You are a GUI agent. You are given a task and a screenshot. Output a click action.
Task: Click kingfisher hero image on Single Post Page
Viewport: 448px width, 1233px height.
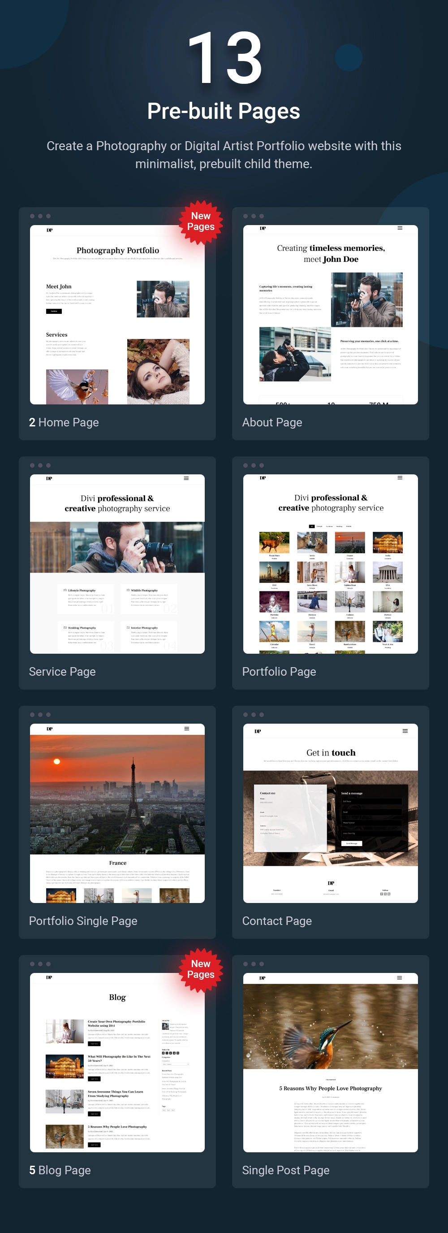tap(330, 1026)
